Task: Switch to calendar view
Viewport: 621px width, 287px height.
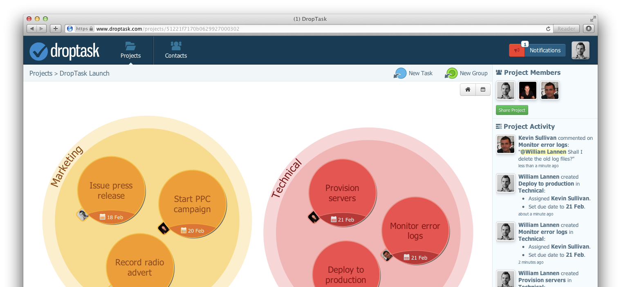Action: tap(483, 89)
